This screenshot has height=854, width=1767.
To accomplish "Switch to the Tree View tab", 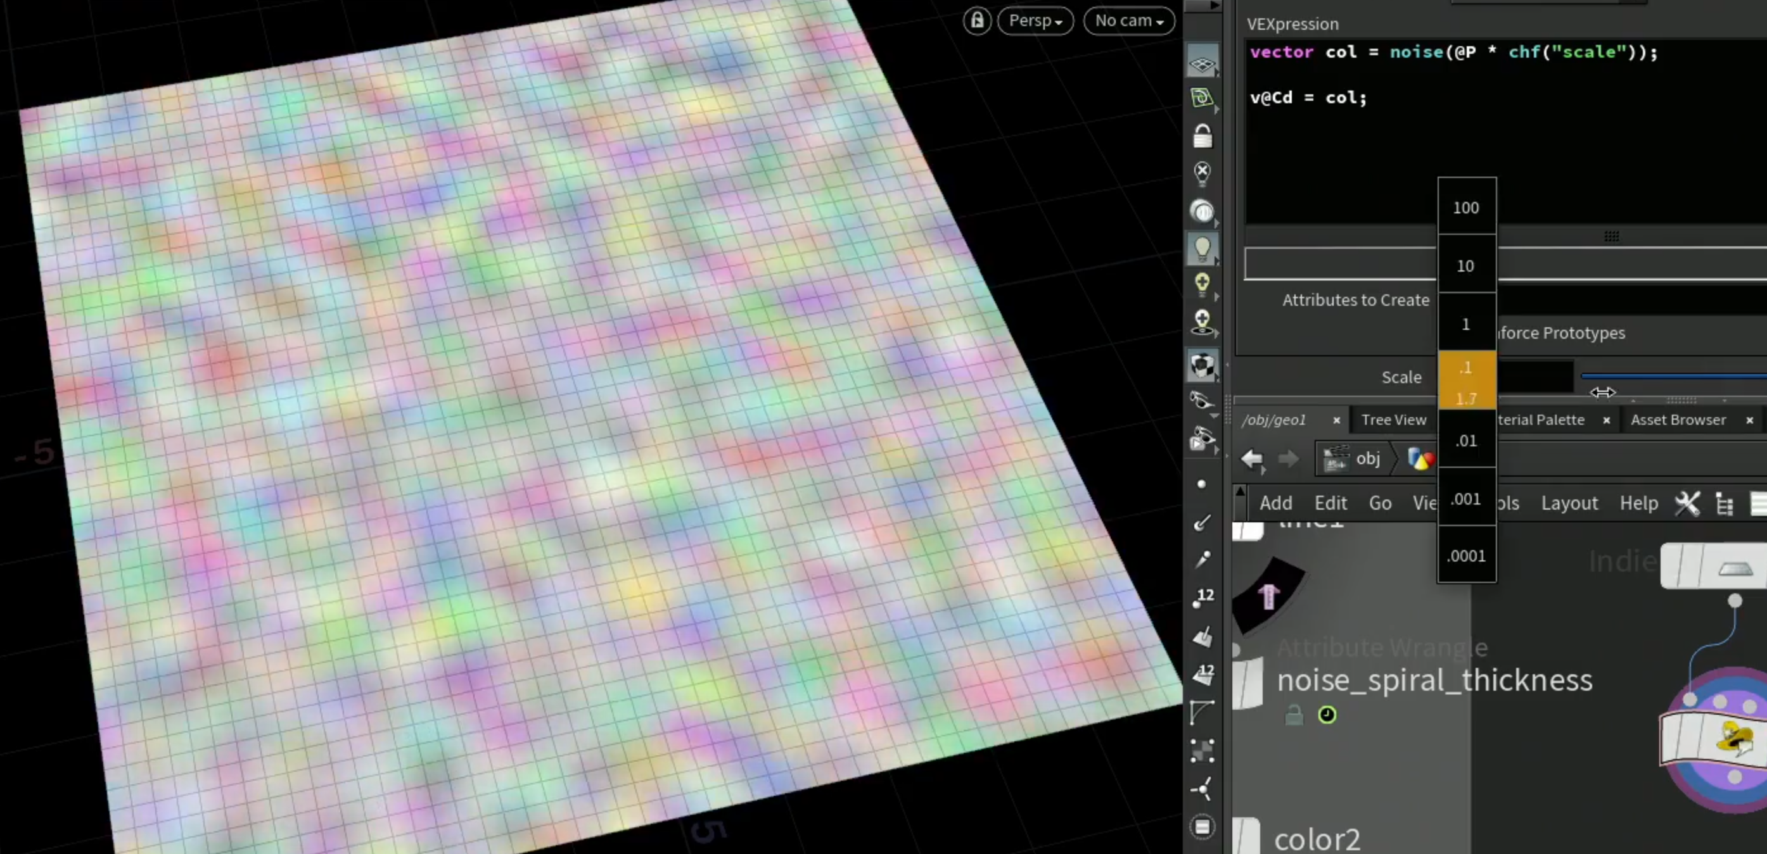I will [1393, 420].
